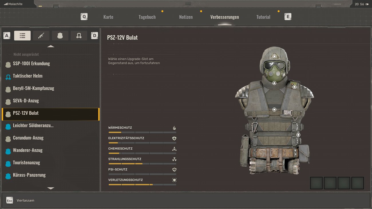Select the body armor filter icon
Viewport: 372px width, 209px height.
[x=60, y=35]
